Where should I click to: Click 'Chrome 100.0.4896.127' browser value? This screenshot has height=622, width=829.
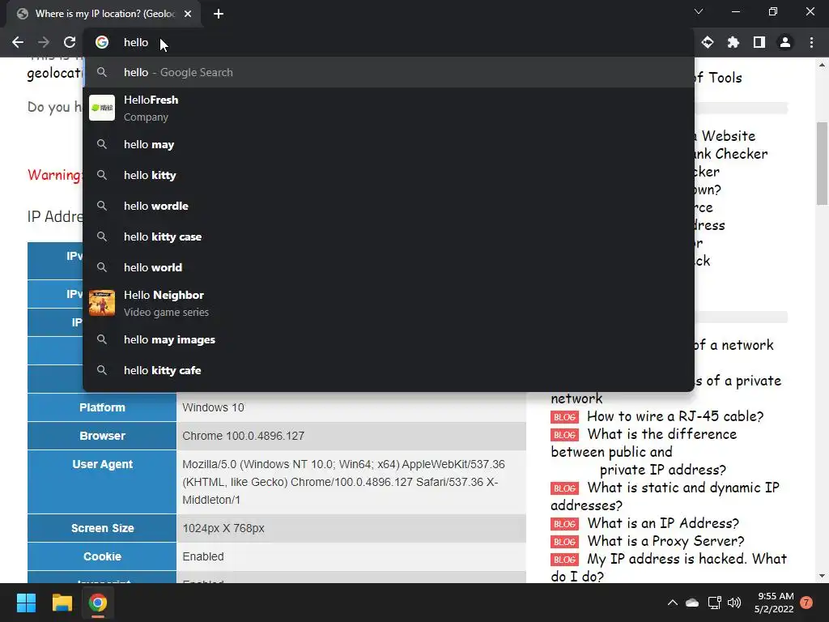point(351,436)
